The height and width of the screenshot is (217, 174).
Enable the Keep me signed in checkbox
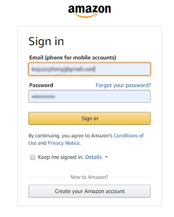tap(33, 157)
